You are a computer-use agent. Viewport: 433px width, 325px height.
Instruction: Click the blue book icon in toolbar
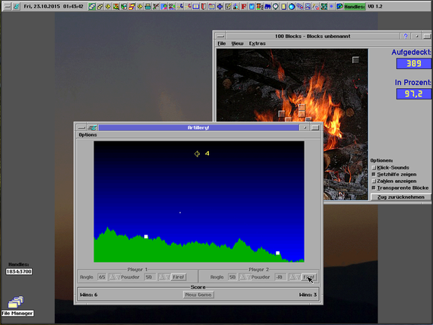196,6
